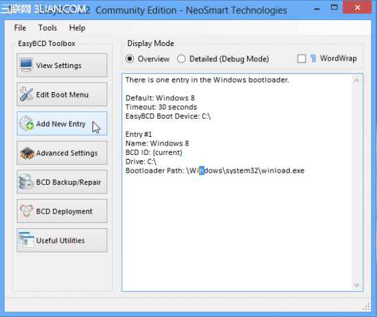Click the 'Drive: C:\' line
Screen dimensions: 377x317
pyautogui.click(x=141, y=162)
